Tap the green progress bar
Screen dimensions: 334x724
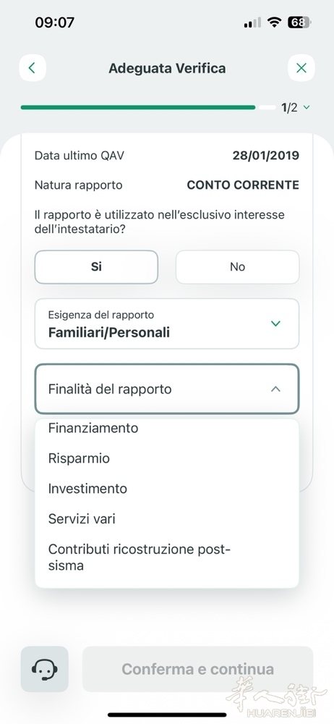[138, 108]
